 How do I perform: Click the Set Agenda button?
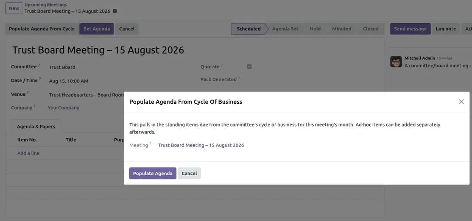tap(97, 29)
